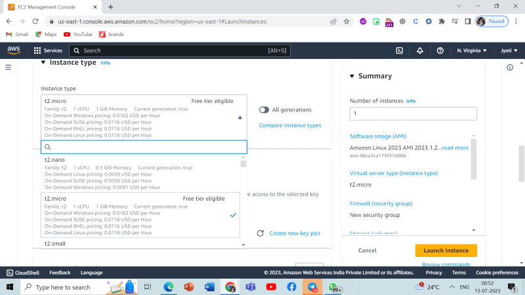Open Chrome side panel icon
525x295 pixels.
[x=468, y=22]
